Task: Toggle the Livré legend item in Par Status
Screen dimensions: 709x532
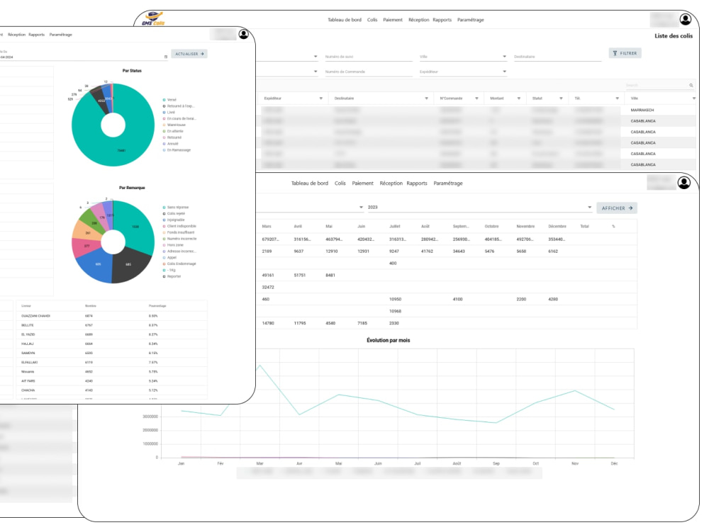Action: click(169, 113)
